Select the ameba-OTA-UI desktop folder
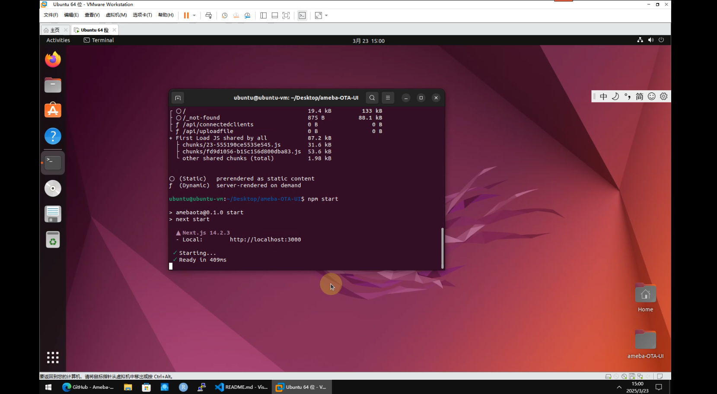 pos(646,344)
